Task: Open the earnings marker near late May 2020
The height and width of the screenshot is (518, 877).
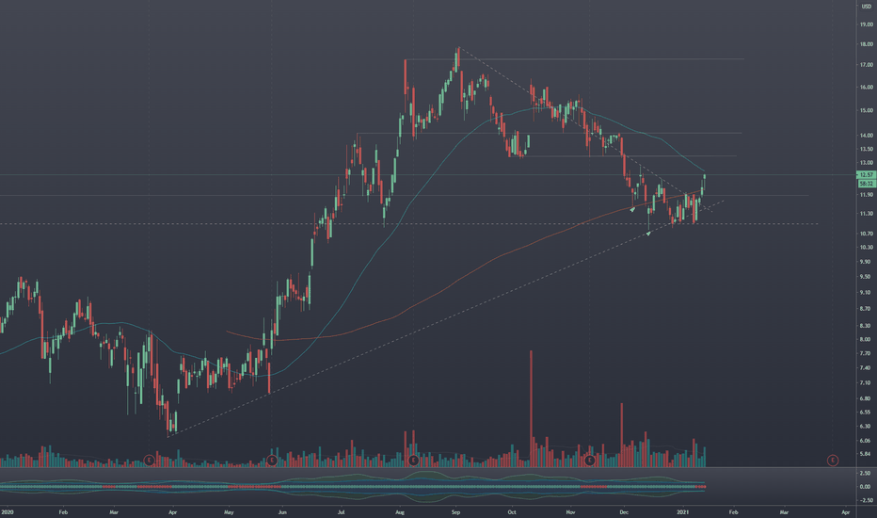Action: [x=272, y=461]
